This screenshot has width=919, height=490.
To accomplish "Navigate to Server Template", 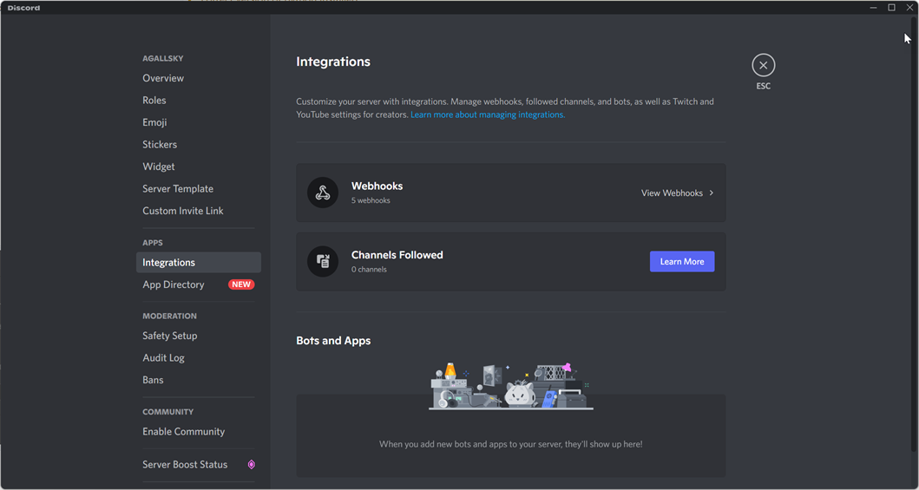I will click(178, 189).
